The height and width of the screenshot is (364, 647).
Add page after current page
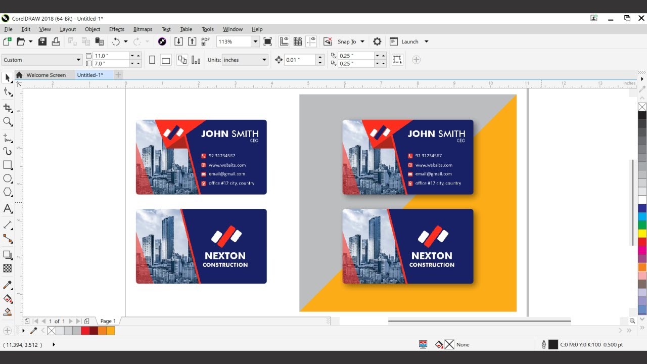tap(87, 321)
